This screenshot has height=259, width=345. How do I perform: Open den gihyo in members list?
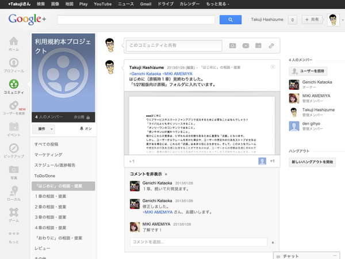click(x=311, y=124)
